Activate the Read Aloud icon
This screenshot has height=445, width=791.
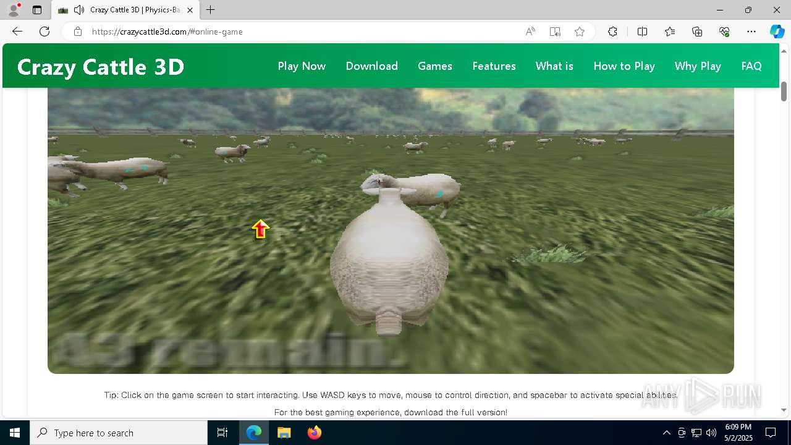click(530, 32)
